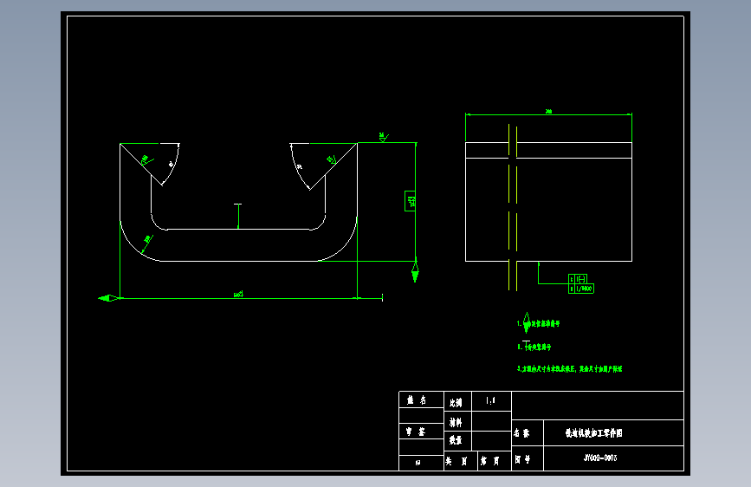
Task: Select the geometric tolerance frame below the right view
Action: (581, 283)
